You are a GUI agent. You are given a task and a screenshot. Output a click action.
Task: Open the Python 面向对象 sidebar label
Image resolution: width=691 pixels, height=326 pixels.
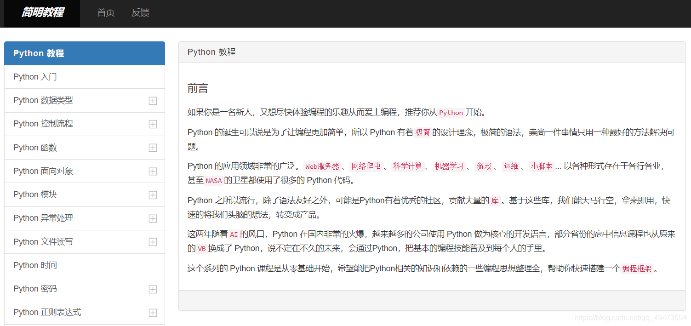point(43,171)
